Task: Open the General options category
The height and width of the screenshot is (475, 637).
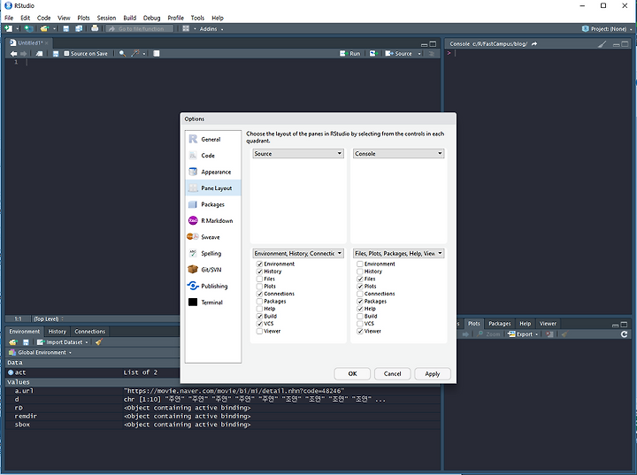Action: 213,139
